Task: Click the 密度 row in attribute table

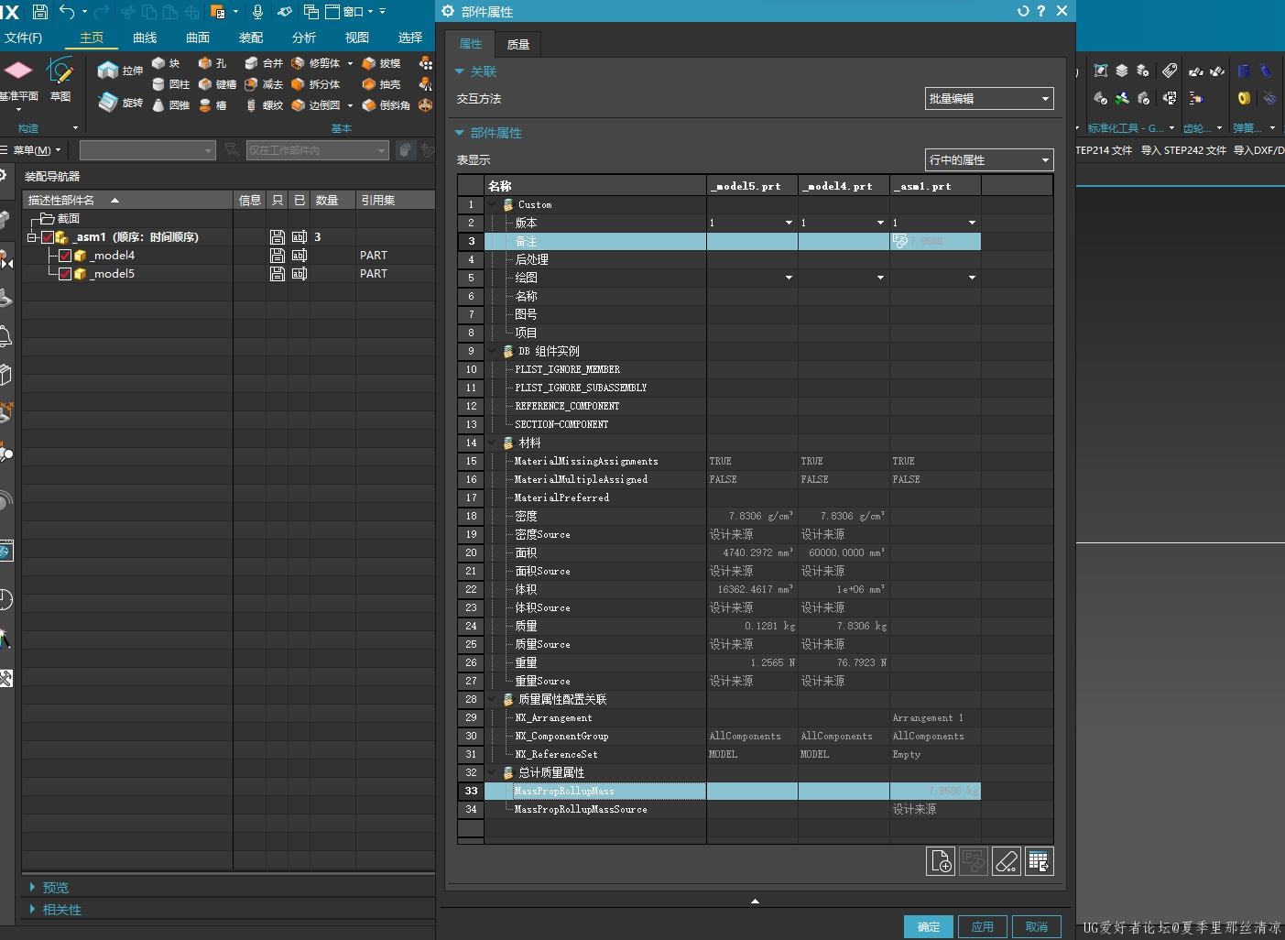Action: pos(719,516)
